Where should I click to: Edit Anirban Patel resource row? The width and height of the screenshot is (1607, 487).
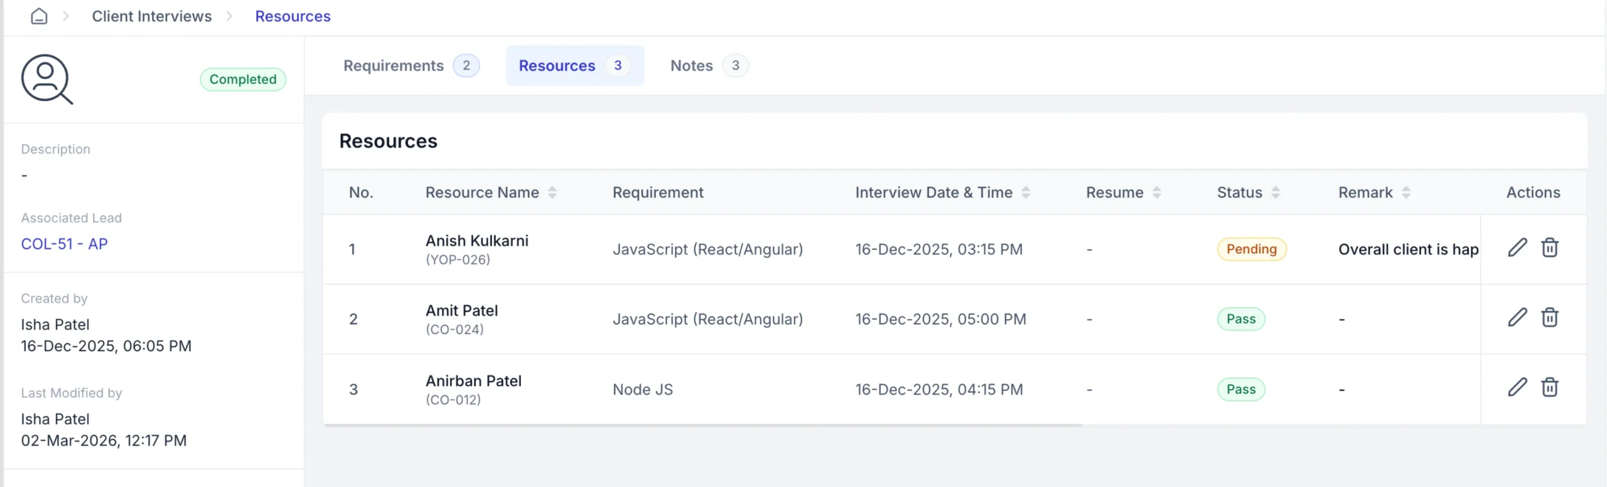pyautogui.click(x=1517, y=388)
